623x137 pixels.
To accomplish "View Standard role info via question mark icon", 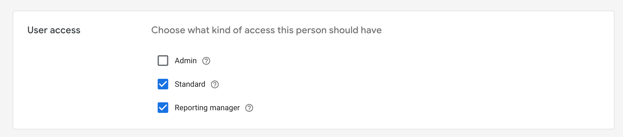I will click(x=215, y=84).
